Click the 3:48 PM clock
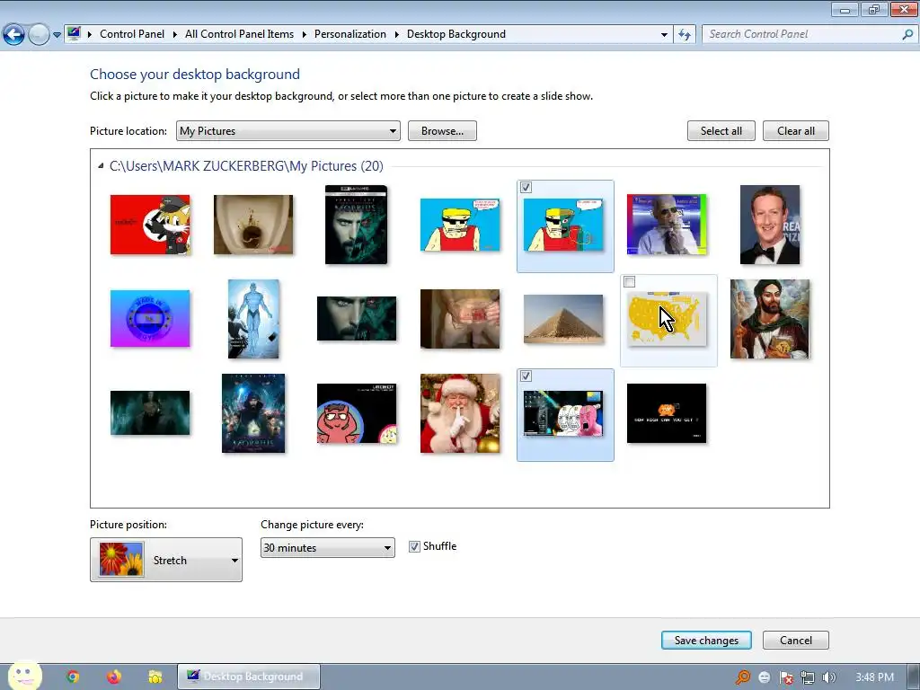The height and width of the screenshot is (690, 920). (x=874, y=677)
